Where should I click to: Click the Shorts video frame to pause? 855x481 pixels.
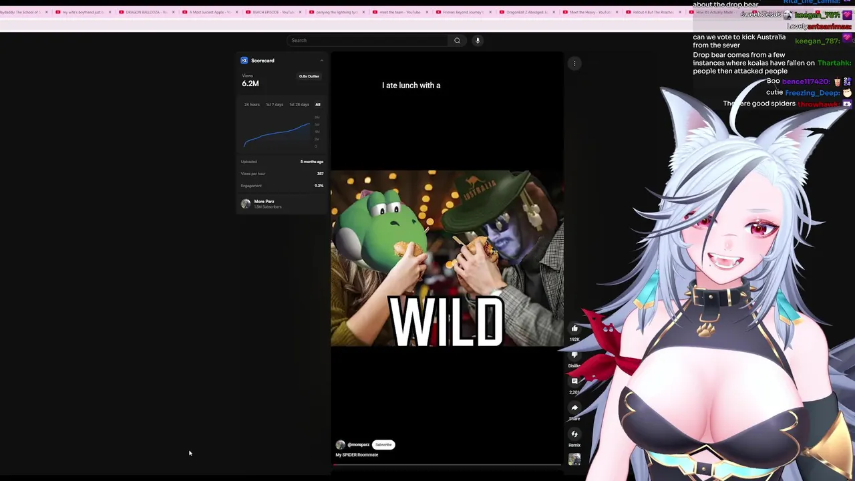pyautogui.click(x=447, y=258)
